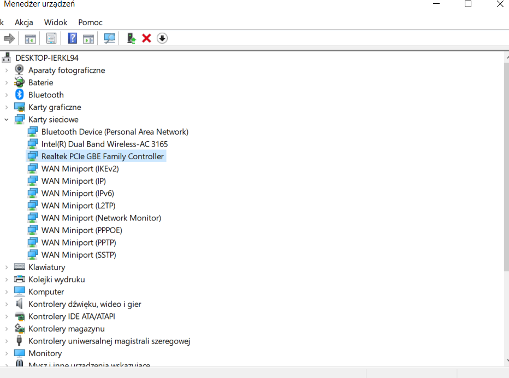The width and height of the screenshot is (509, 378).
Task: Collapse the Karty sieciowe category
Action: (x=6, y=119)
